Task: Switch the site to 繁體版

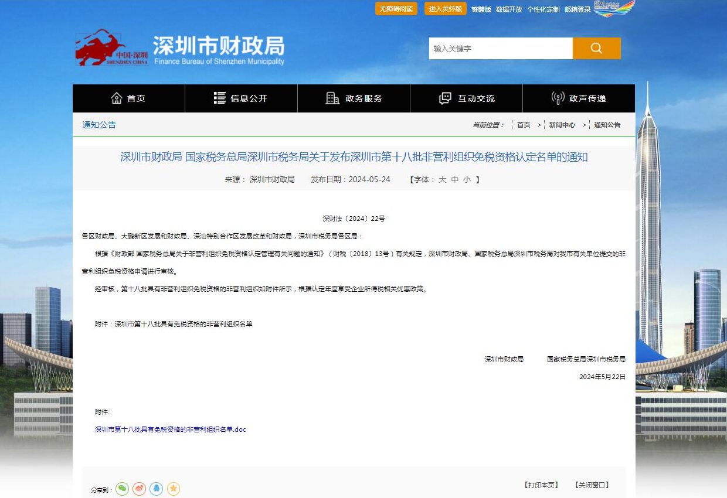Action: (481, 9)
